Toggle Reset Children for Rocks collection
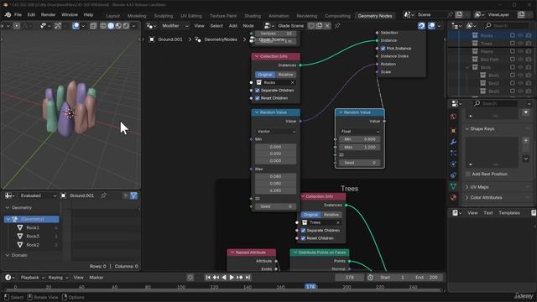This screenshot has width=537, height=302. (258, 98)
